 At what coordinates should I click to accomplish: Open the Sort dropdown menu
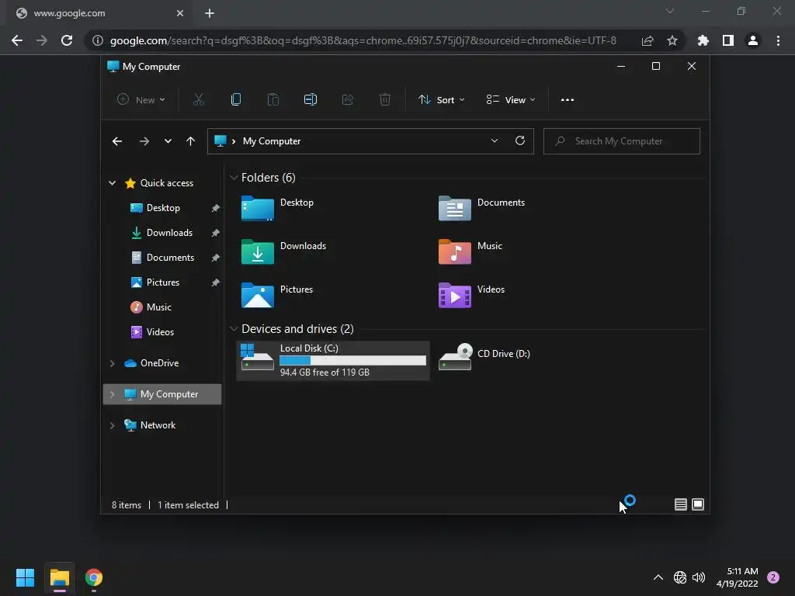(442, 100)
